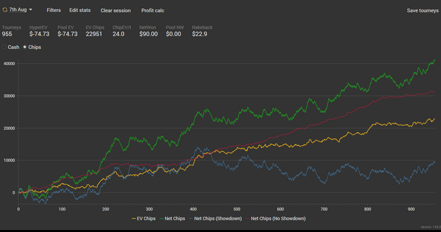Click the Pool NW value $0.00
The width and height of the screenshot is (441, 232).
click(x=173, y=34)
